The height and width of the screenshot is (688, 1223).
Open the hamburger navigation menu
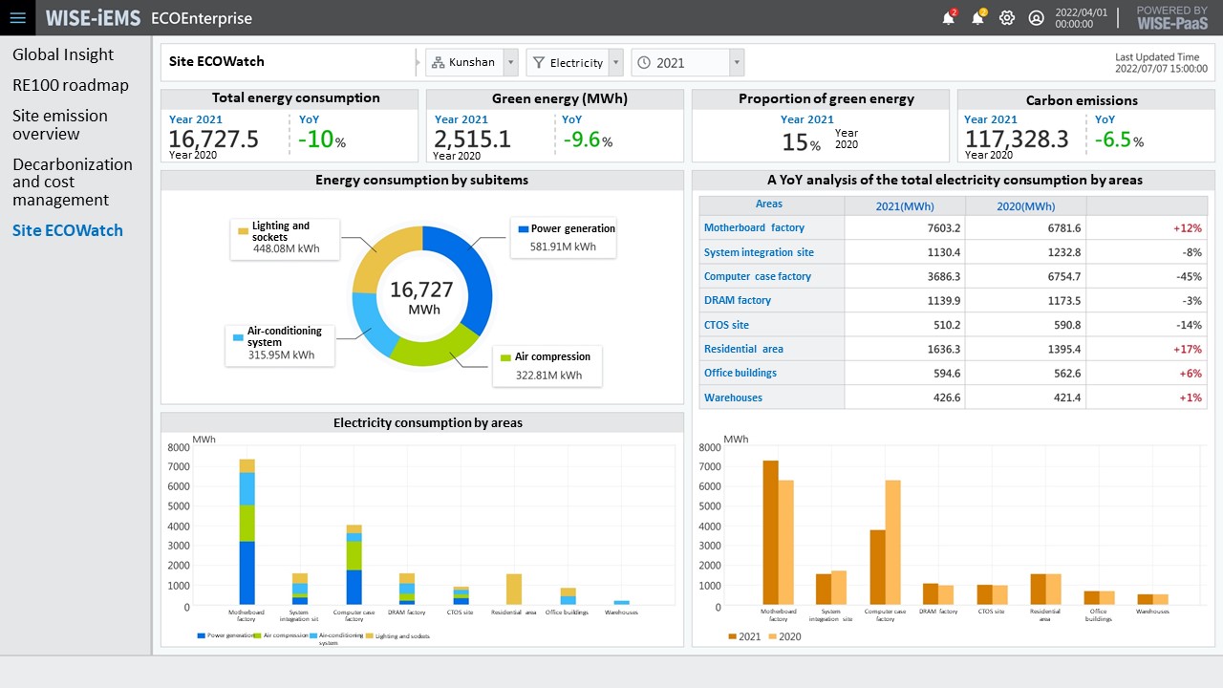[17, 17]
